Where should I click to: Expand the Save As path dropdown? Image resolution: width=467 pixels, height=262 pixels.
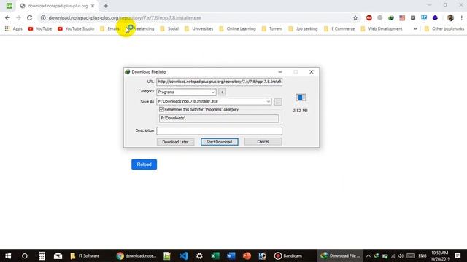(x=268, y=102)
